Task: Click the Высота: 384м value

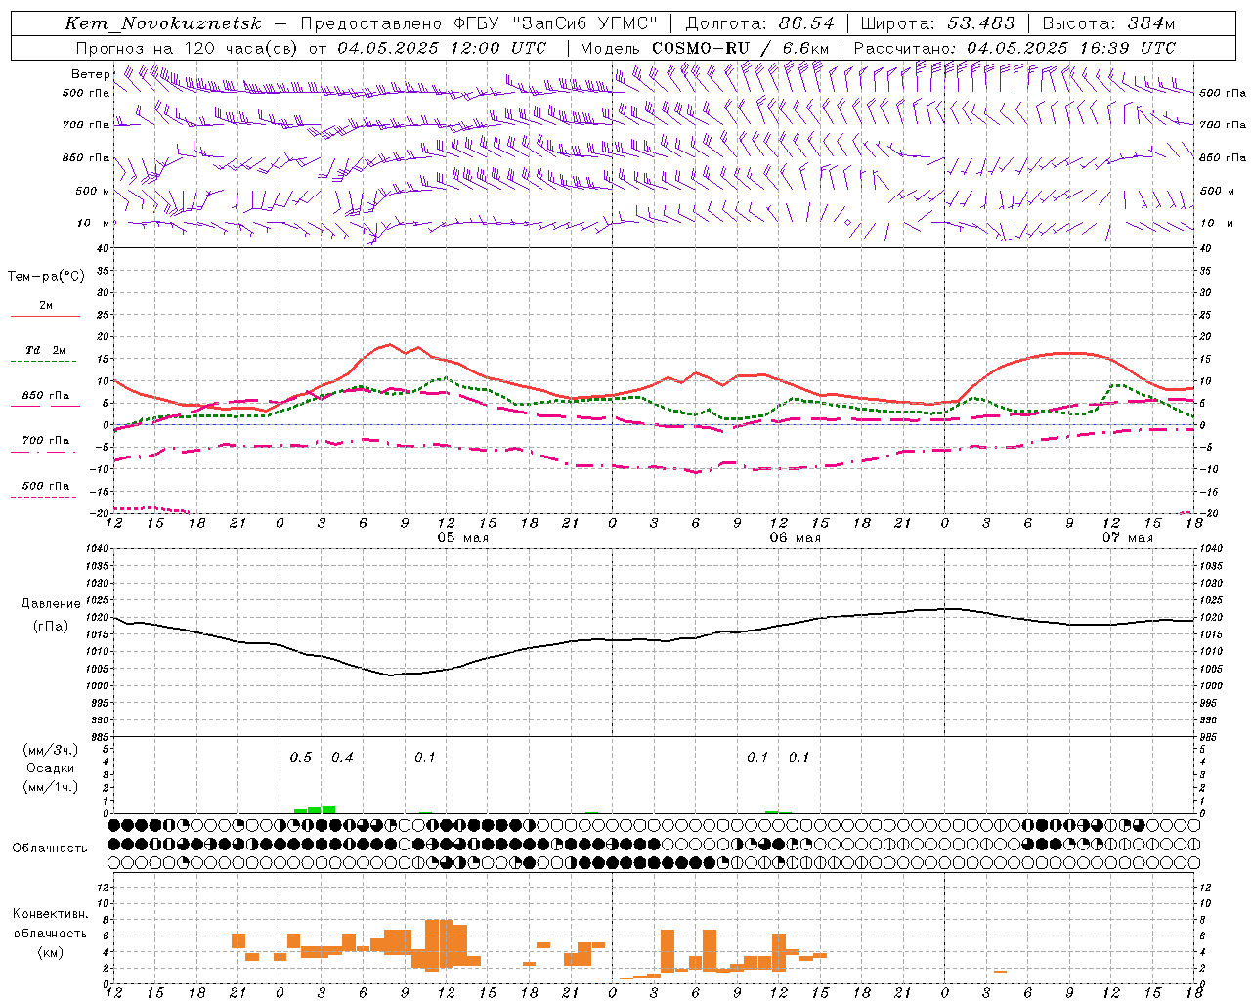Action: pyautogui.click(x=1108, y=23)
